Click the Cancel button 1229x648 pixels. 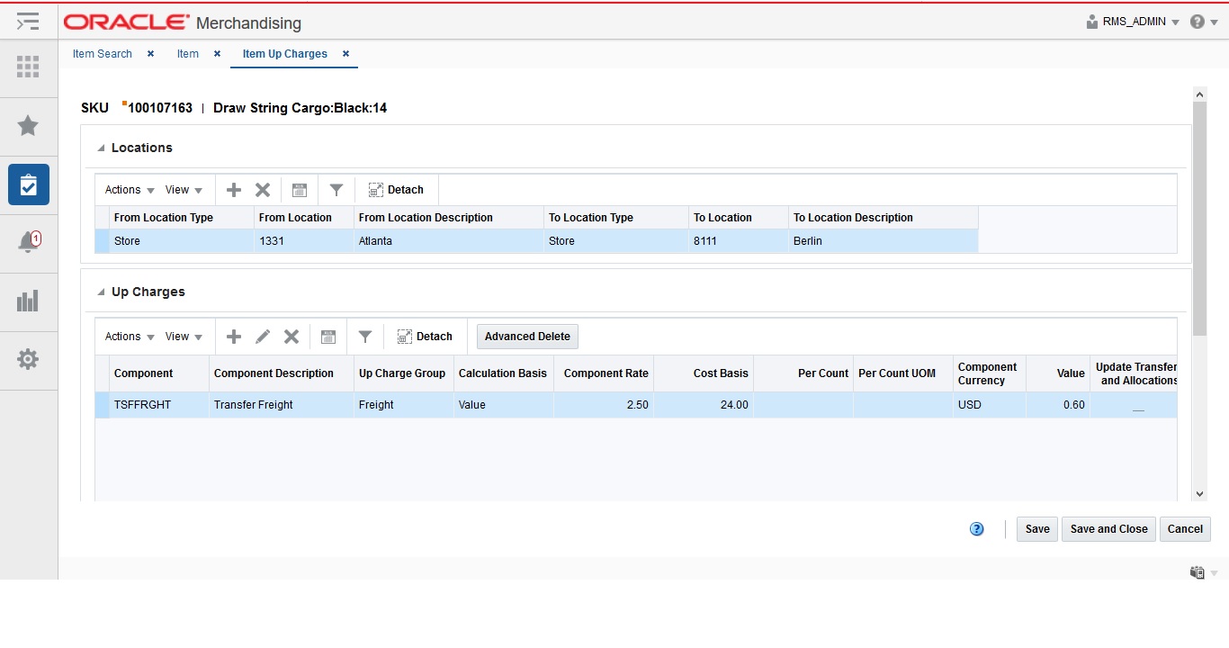point(1185,529)
